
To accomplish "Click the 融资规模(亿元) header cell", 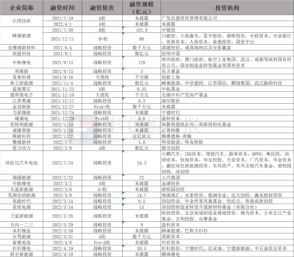I will point(142,8).
